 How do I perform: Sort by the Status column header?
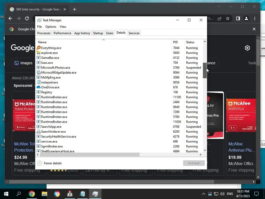tap(194, 42)
